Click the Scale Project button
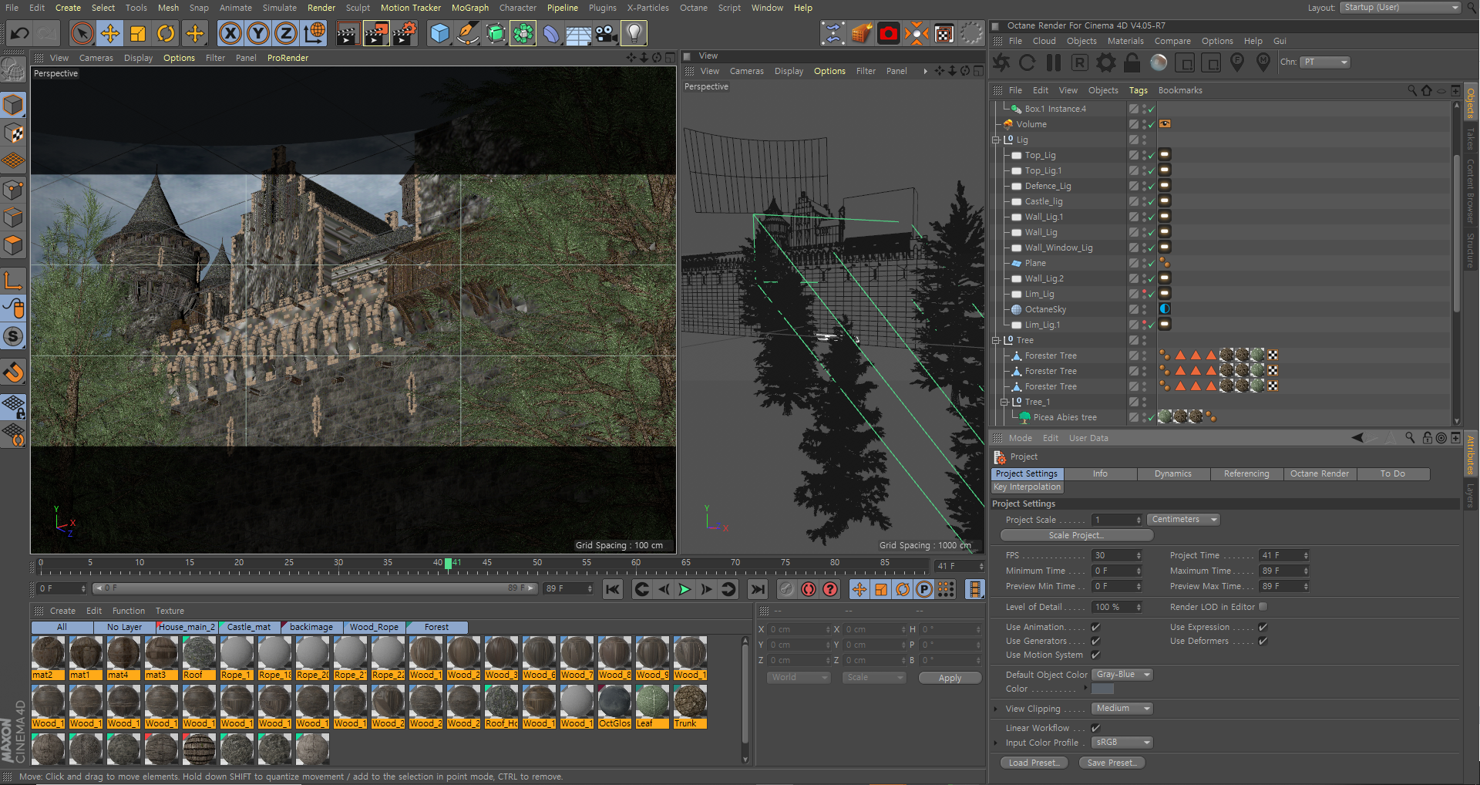Image resolution: width=1480 pixels, height=785 pixels. 1076,535
